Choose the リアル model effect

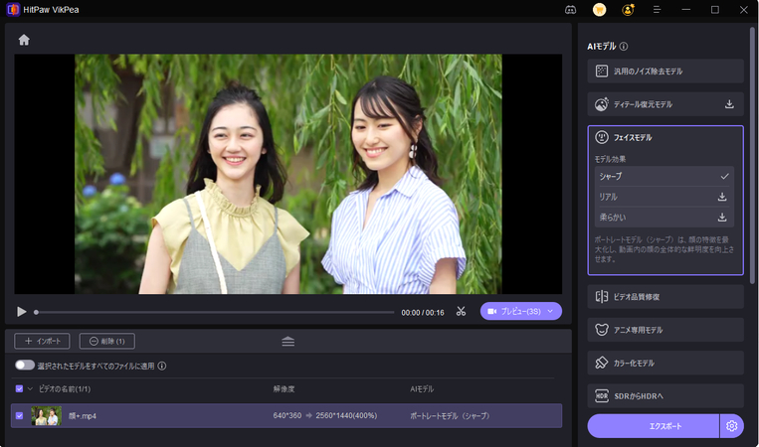(664, 197)
